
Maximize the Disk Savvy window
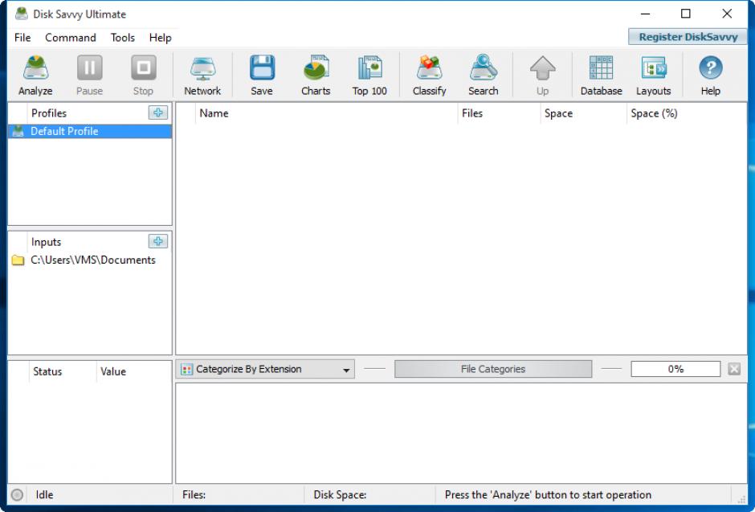click(686, 14)
